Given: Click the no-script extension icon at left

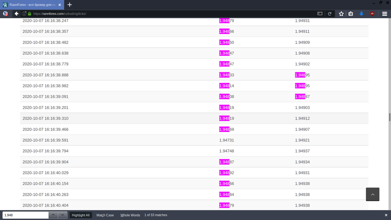Looking at the screenshot, I should point(5,14).
